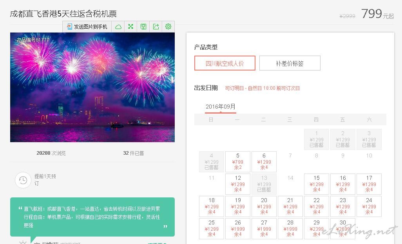Image resolution: width=402 pixels, height=244 pixels.
Task: Click the "二" Tuesday weekday header
Action: (264, 119)
